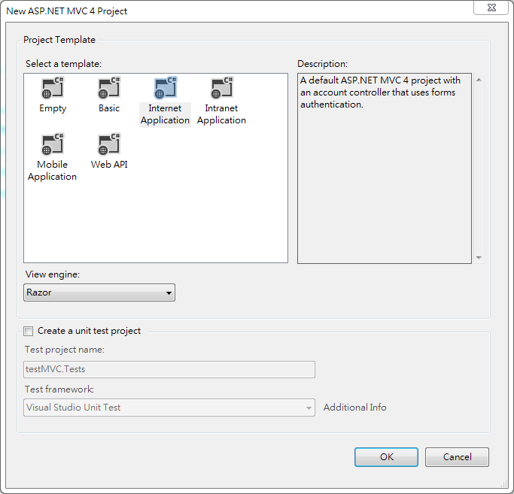Image resolution: width=514 pixels, height=494 pixels.
Task: Select the Intranet Application template icon
Action: click(x=222, y=87)
